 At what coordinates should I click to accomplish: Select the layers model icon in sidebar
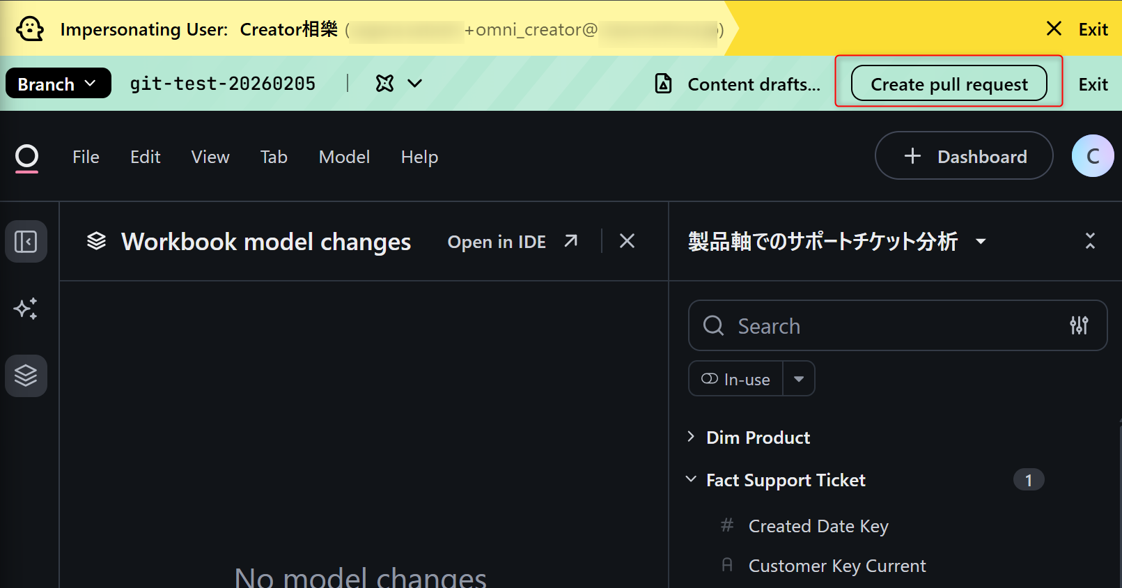point(26,376)
